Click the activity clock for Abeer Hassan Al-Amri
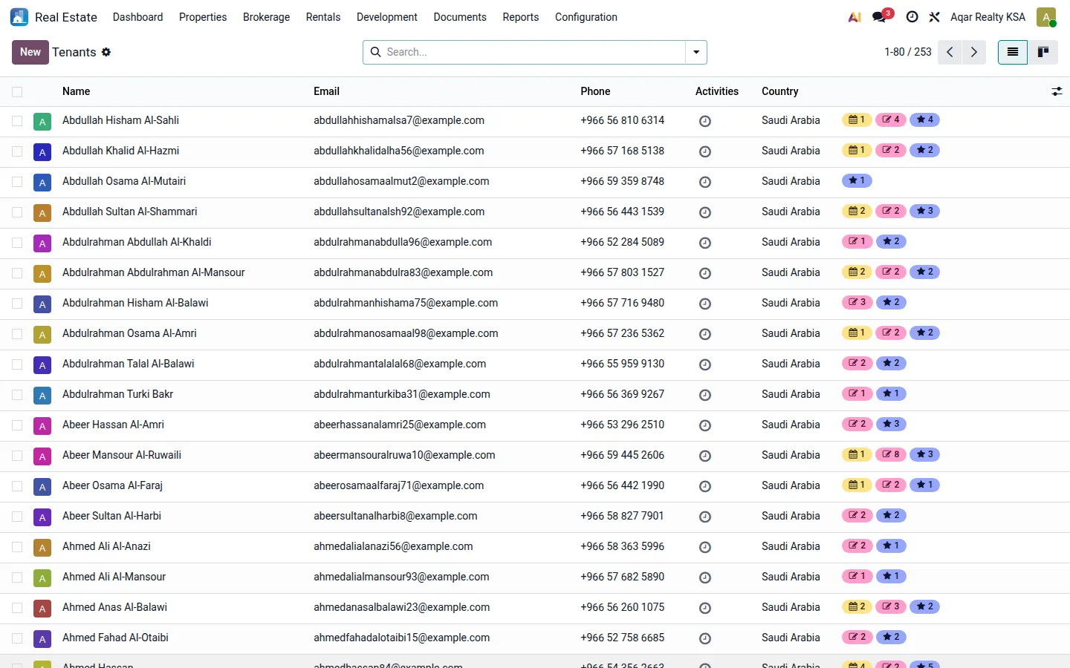The width and height of the screenshot is (1070, 668). (705, 425)
